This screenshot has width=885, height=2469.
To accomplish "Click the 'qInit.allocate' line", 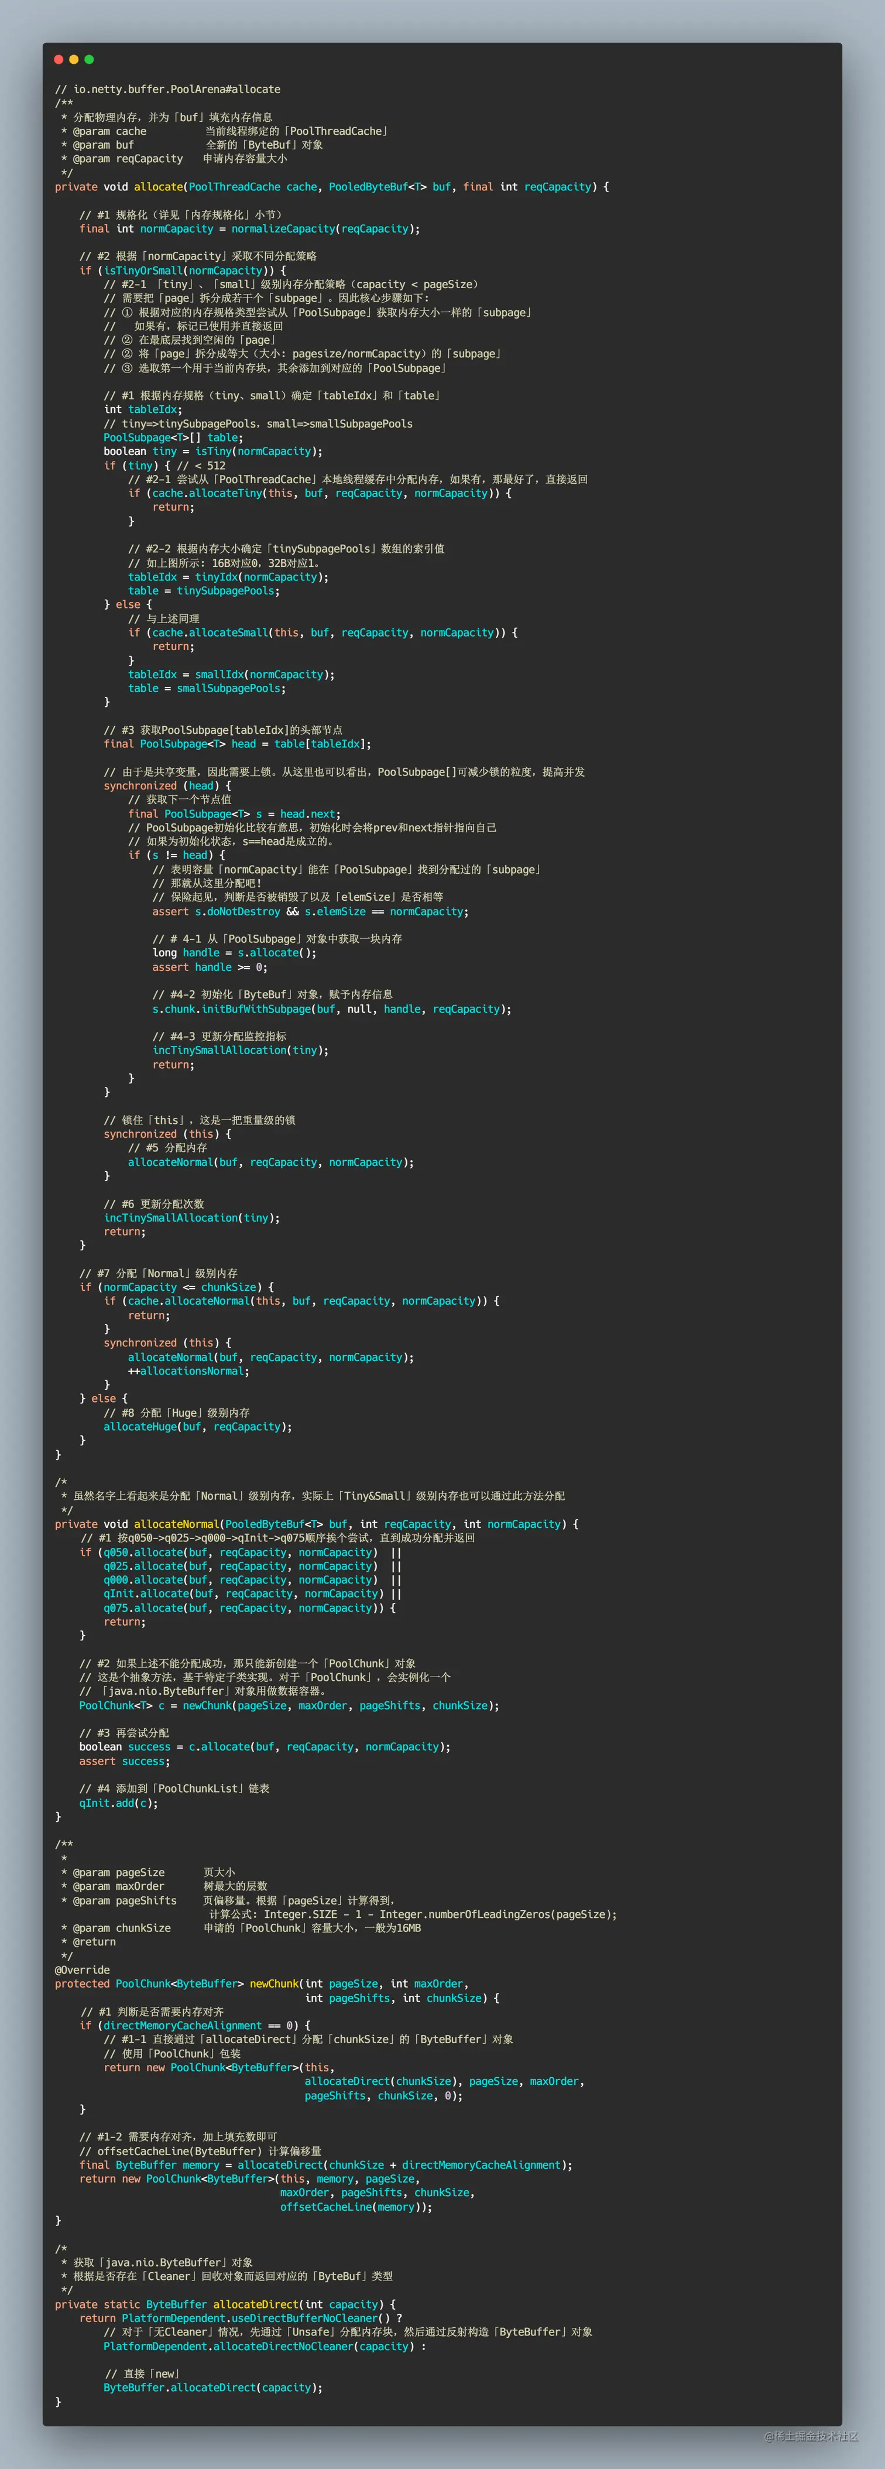I will coord(252,1594).
